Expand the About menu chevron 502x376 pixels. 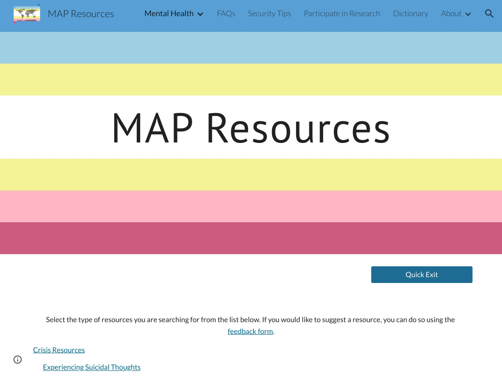click(468, 14)
